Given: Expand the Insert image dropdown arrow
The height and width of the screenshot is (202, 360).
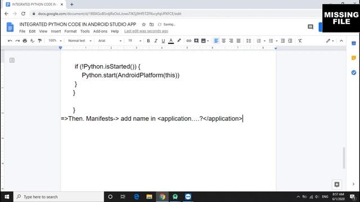Looking at the screenshot, I should (x=208, y=41).
